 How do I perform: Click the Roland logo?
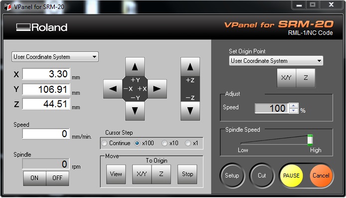(x=42, y=27)
